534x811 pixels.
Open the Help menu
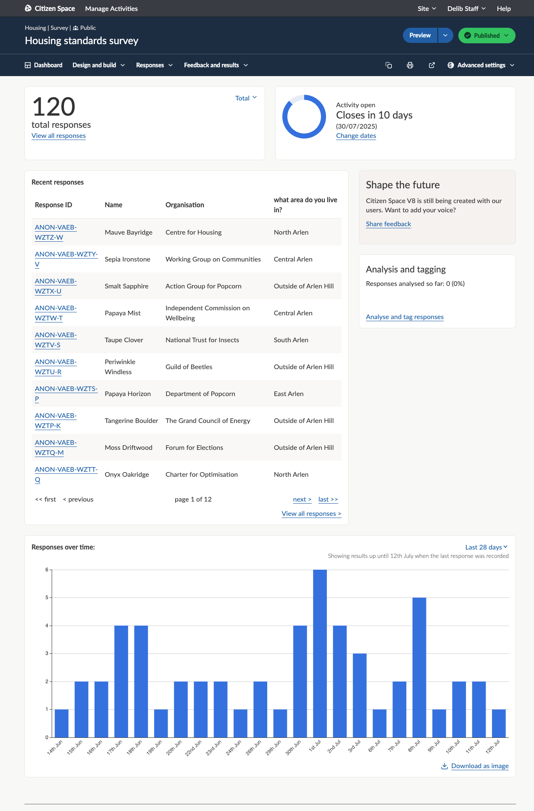tap(504, 8)
